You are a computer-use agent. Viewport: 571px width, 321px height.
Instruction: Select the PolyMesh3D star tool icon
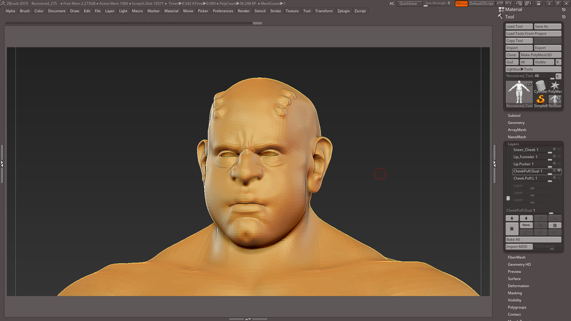pos(555,87)
